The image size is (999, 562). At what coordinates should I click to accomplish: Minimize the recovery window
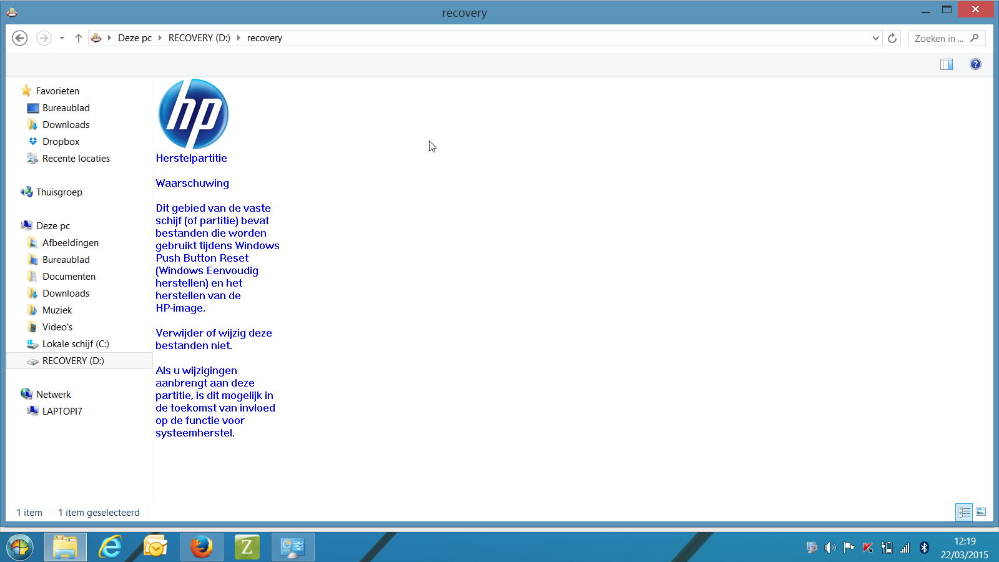[926, 10]
